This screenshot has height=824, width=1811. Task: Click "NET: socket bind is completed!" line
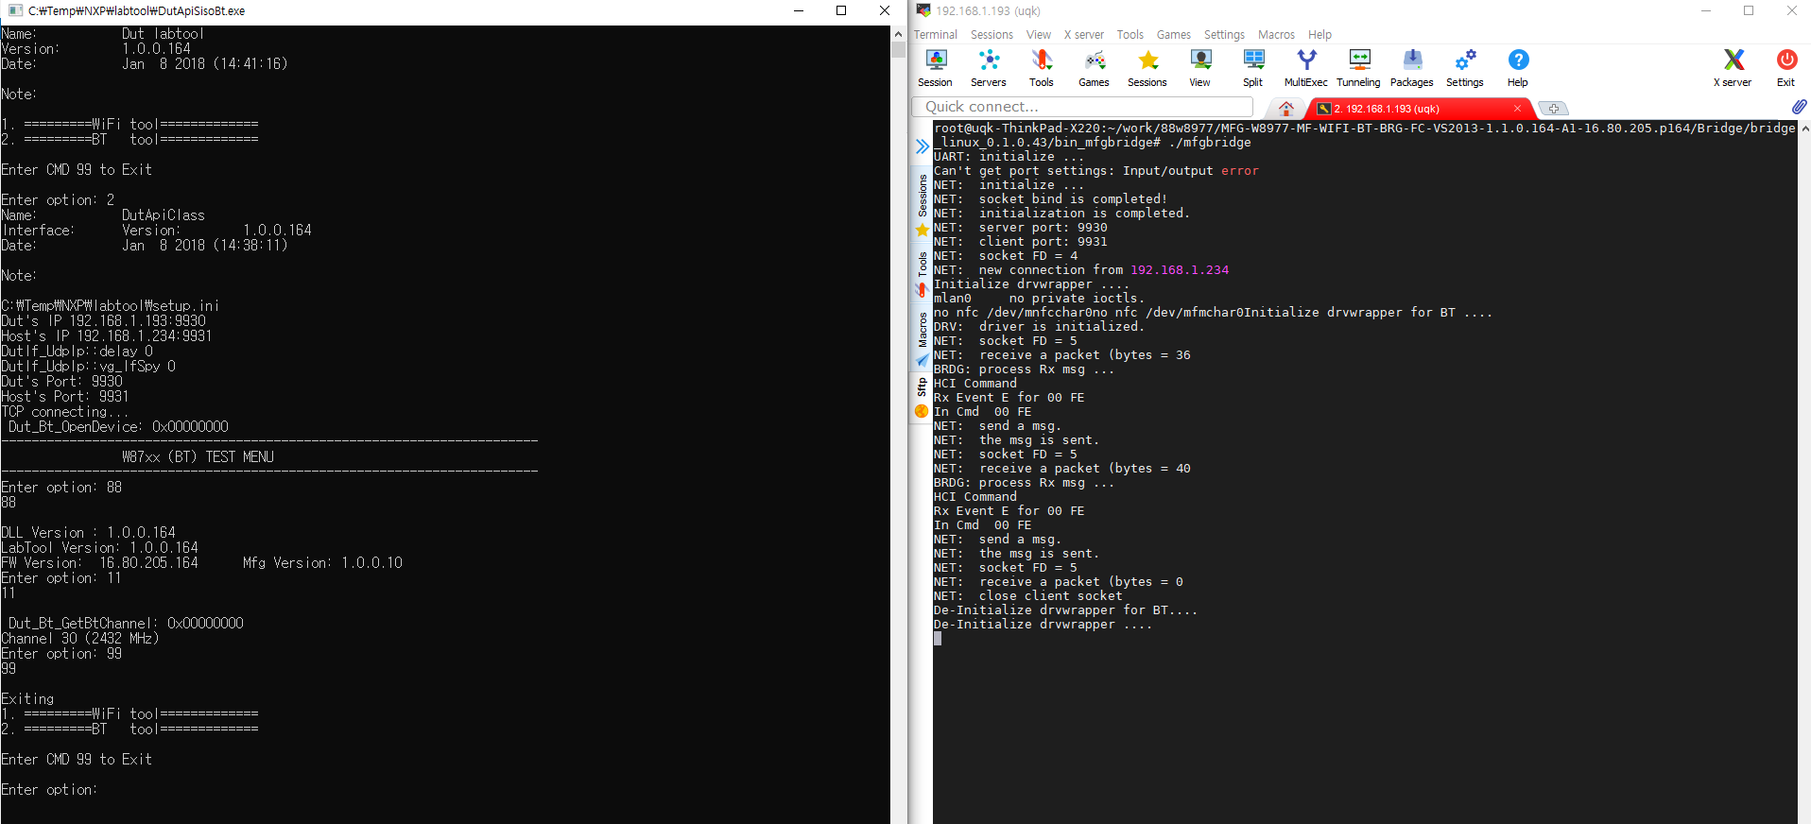point(1051,199)
